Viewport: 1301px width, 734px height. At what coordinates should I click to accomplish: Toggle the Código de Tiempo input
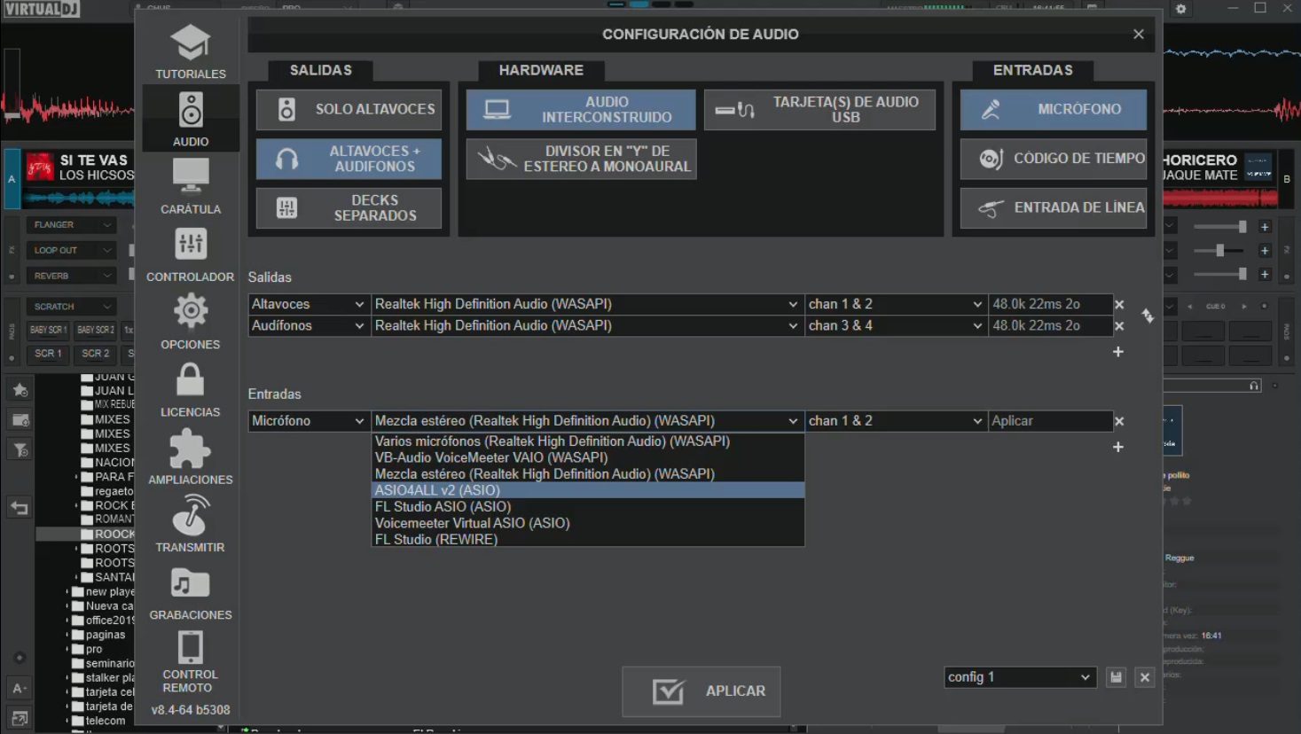[x=1054, y=159]
